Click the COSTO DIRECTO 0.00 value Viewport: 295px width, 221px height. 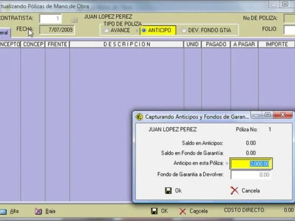pos(289,210)
